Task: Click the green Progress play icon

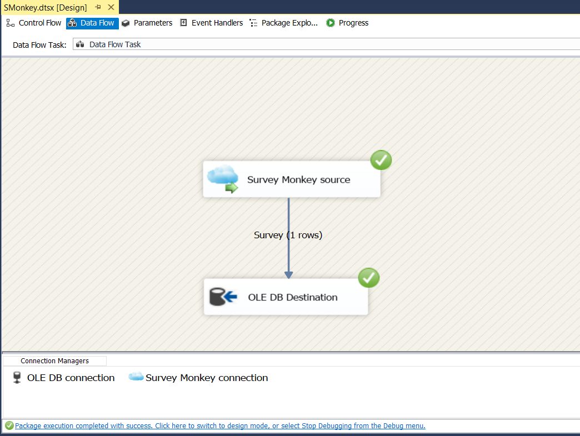Action: click(x=331, y=23)
